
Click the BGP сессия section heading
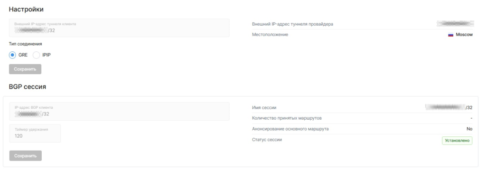click(28, 87)
